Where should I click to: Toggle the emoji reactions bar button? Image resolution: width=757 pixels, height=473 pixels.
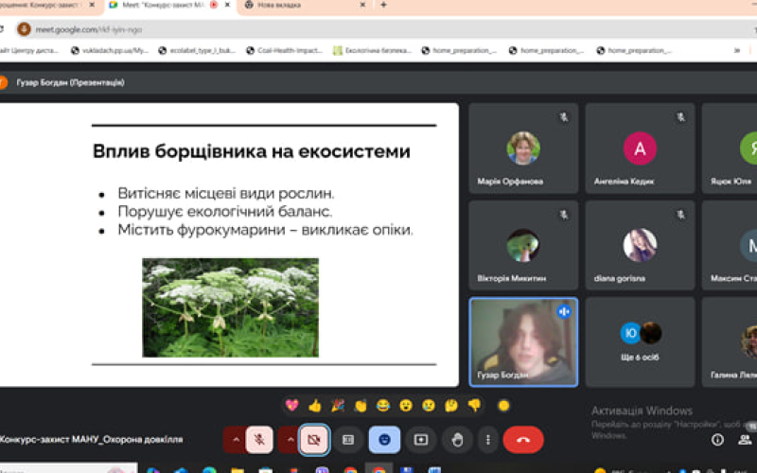[x=384, y=439]
